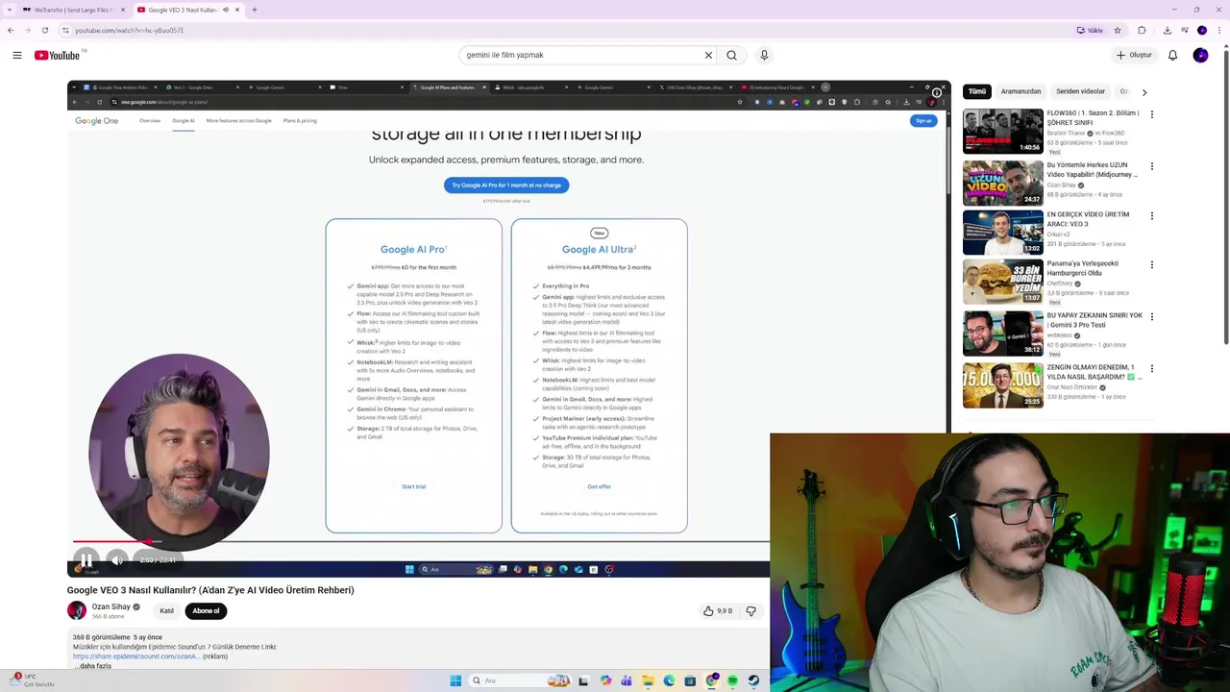Install app with the Yükle button
This screenshot has width=1230, height=692.
(1090, 30)
